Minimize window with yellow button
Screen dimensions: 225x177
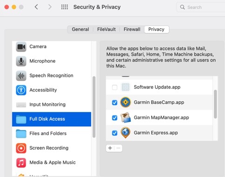(14, 7)
